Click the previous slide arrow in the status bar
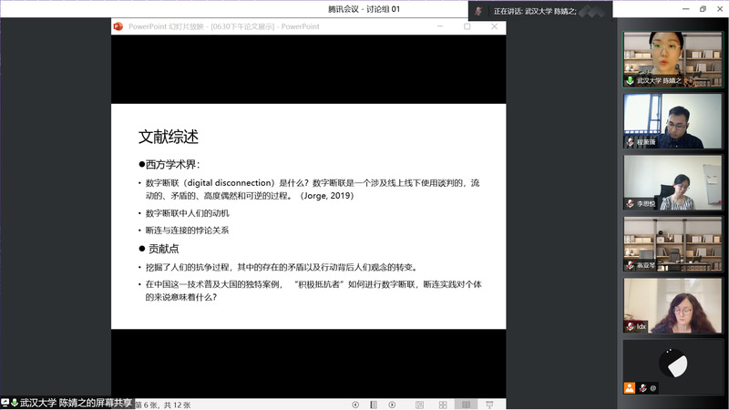This screenshot has width=729, height=410. (x=355, y=404)
